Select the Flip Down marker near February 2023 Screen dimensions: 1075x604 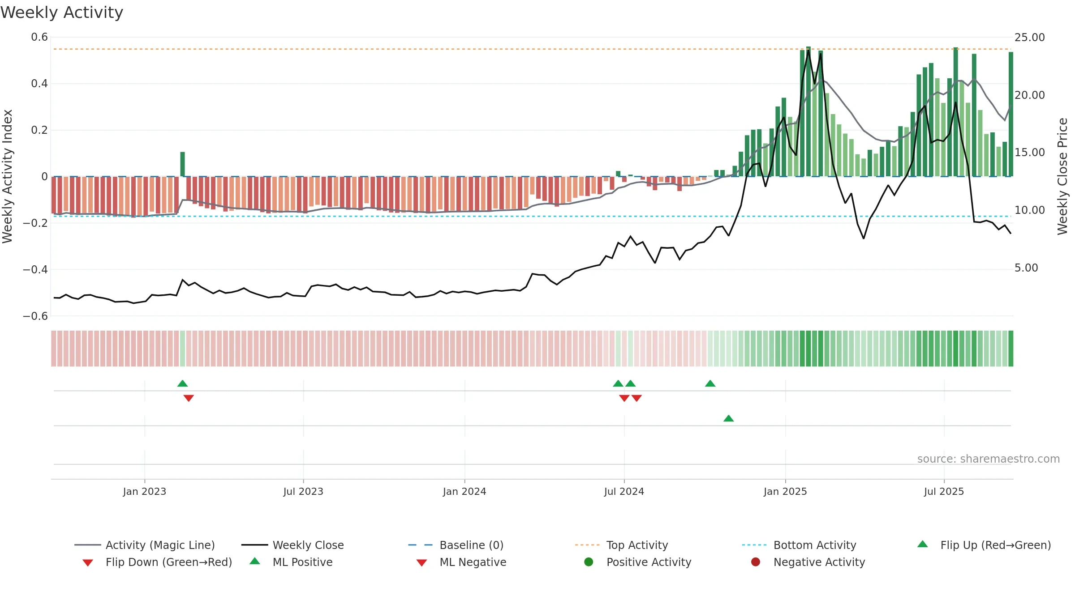(189, 398)
